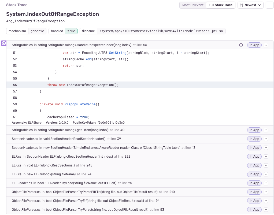Screen dimensions: 274x215
Task: Collapse the HandleUnexpectedIndex frame
Action: [x=266, y=45]
